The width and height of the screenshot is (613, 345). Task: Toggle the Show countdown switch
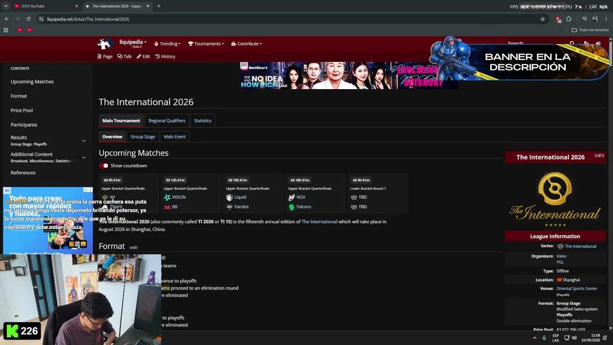point(104,166)
